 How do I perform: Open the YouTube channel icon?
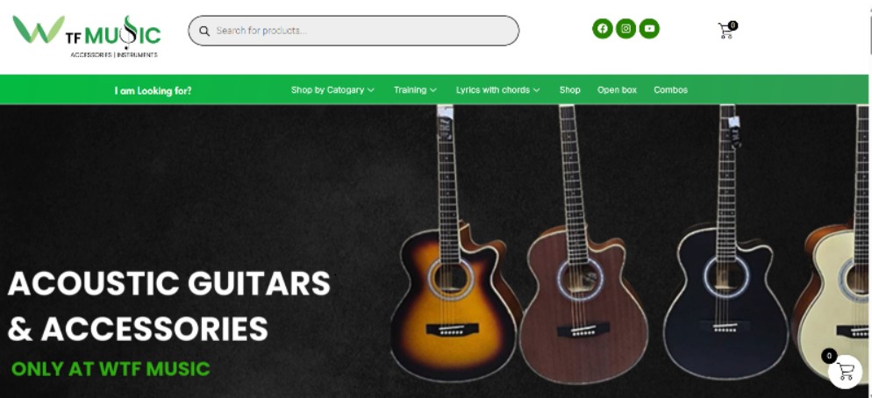click(649, 28)
